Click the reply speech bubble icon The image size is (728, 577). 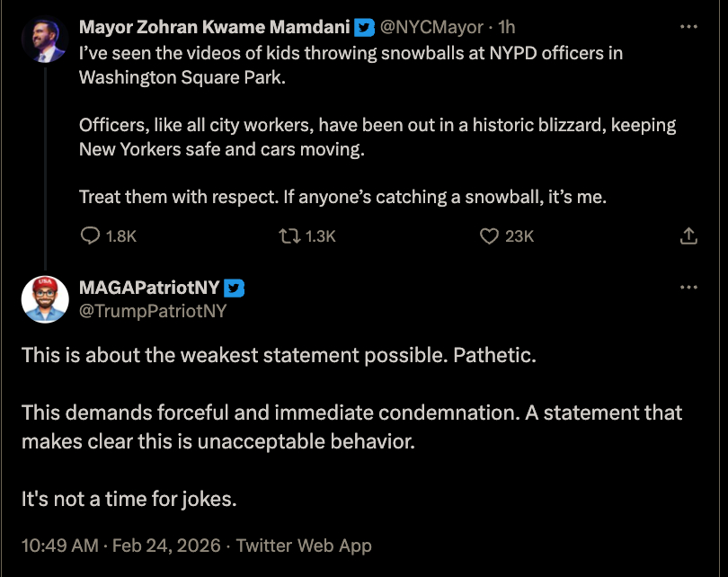click(x=91, y=236)
